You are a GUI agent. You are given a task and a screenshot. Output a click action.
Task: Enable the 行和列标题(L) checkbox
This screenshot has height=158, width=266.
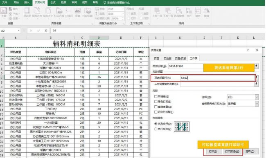click(156, 112)
